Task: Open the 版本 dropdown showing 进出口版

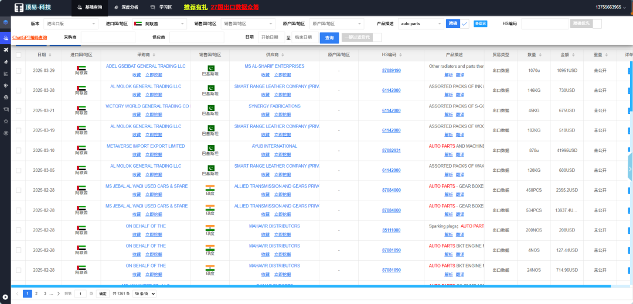Action: pyautogui.click(x=71, y=24)
